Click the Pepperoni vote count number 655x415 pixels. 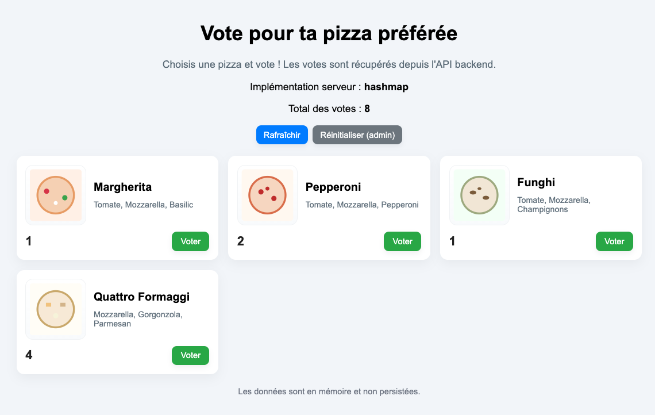click(x=240, y=241)
